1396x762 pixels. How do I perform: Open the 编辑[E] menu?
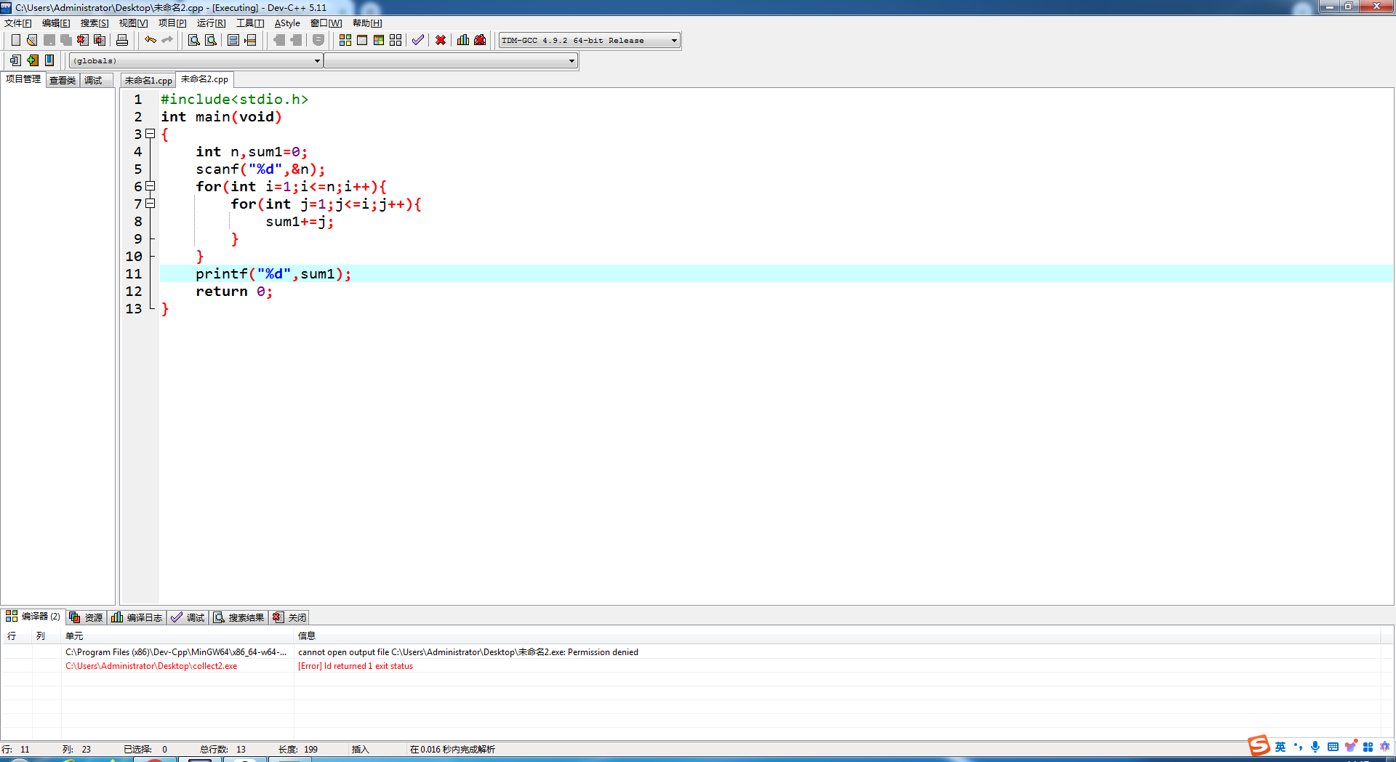coord(56,23)
